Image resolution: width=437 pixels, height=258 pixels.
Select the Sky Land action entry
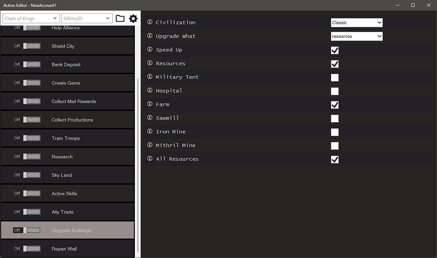(61, 175)
